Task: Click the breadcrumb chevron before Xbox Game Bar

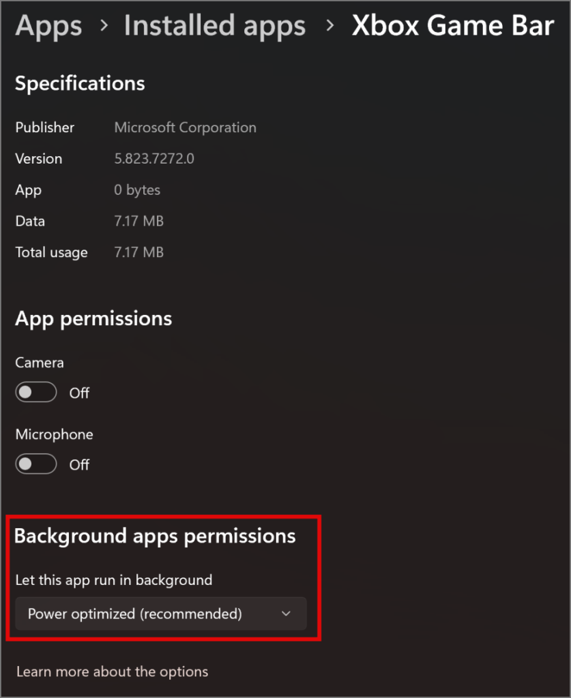Action: 330,26
